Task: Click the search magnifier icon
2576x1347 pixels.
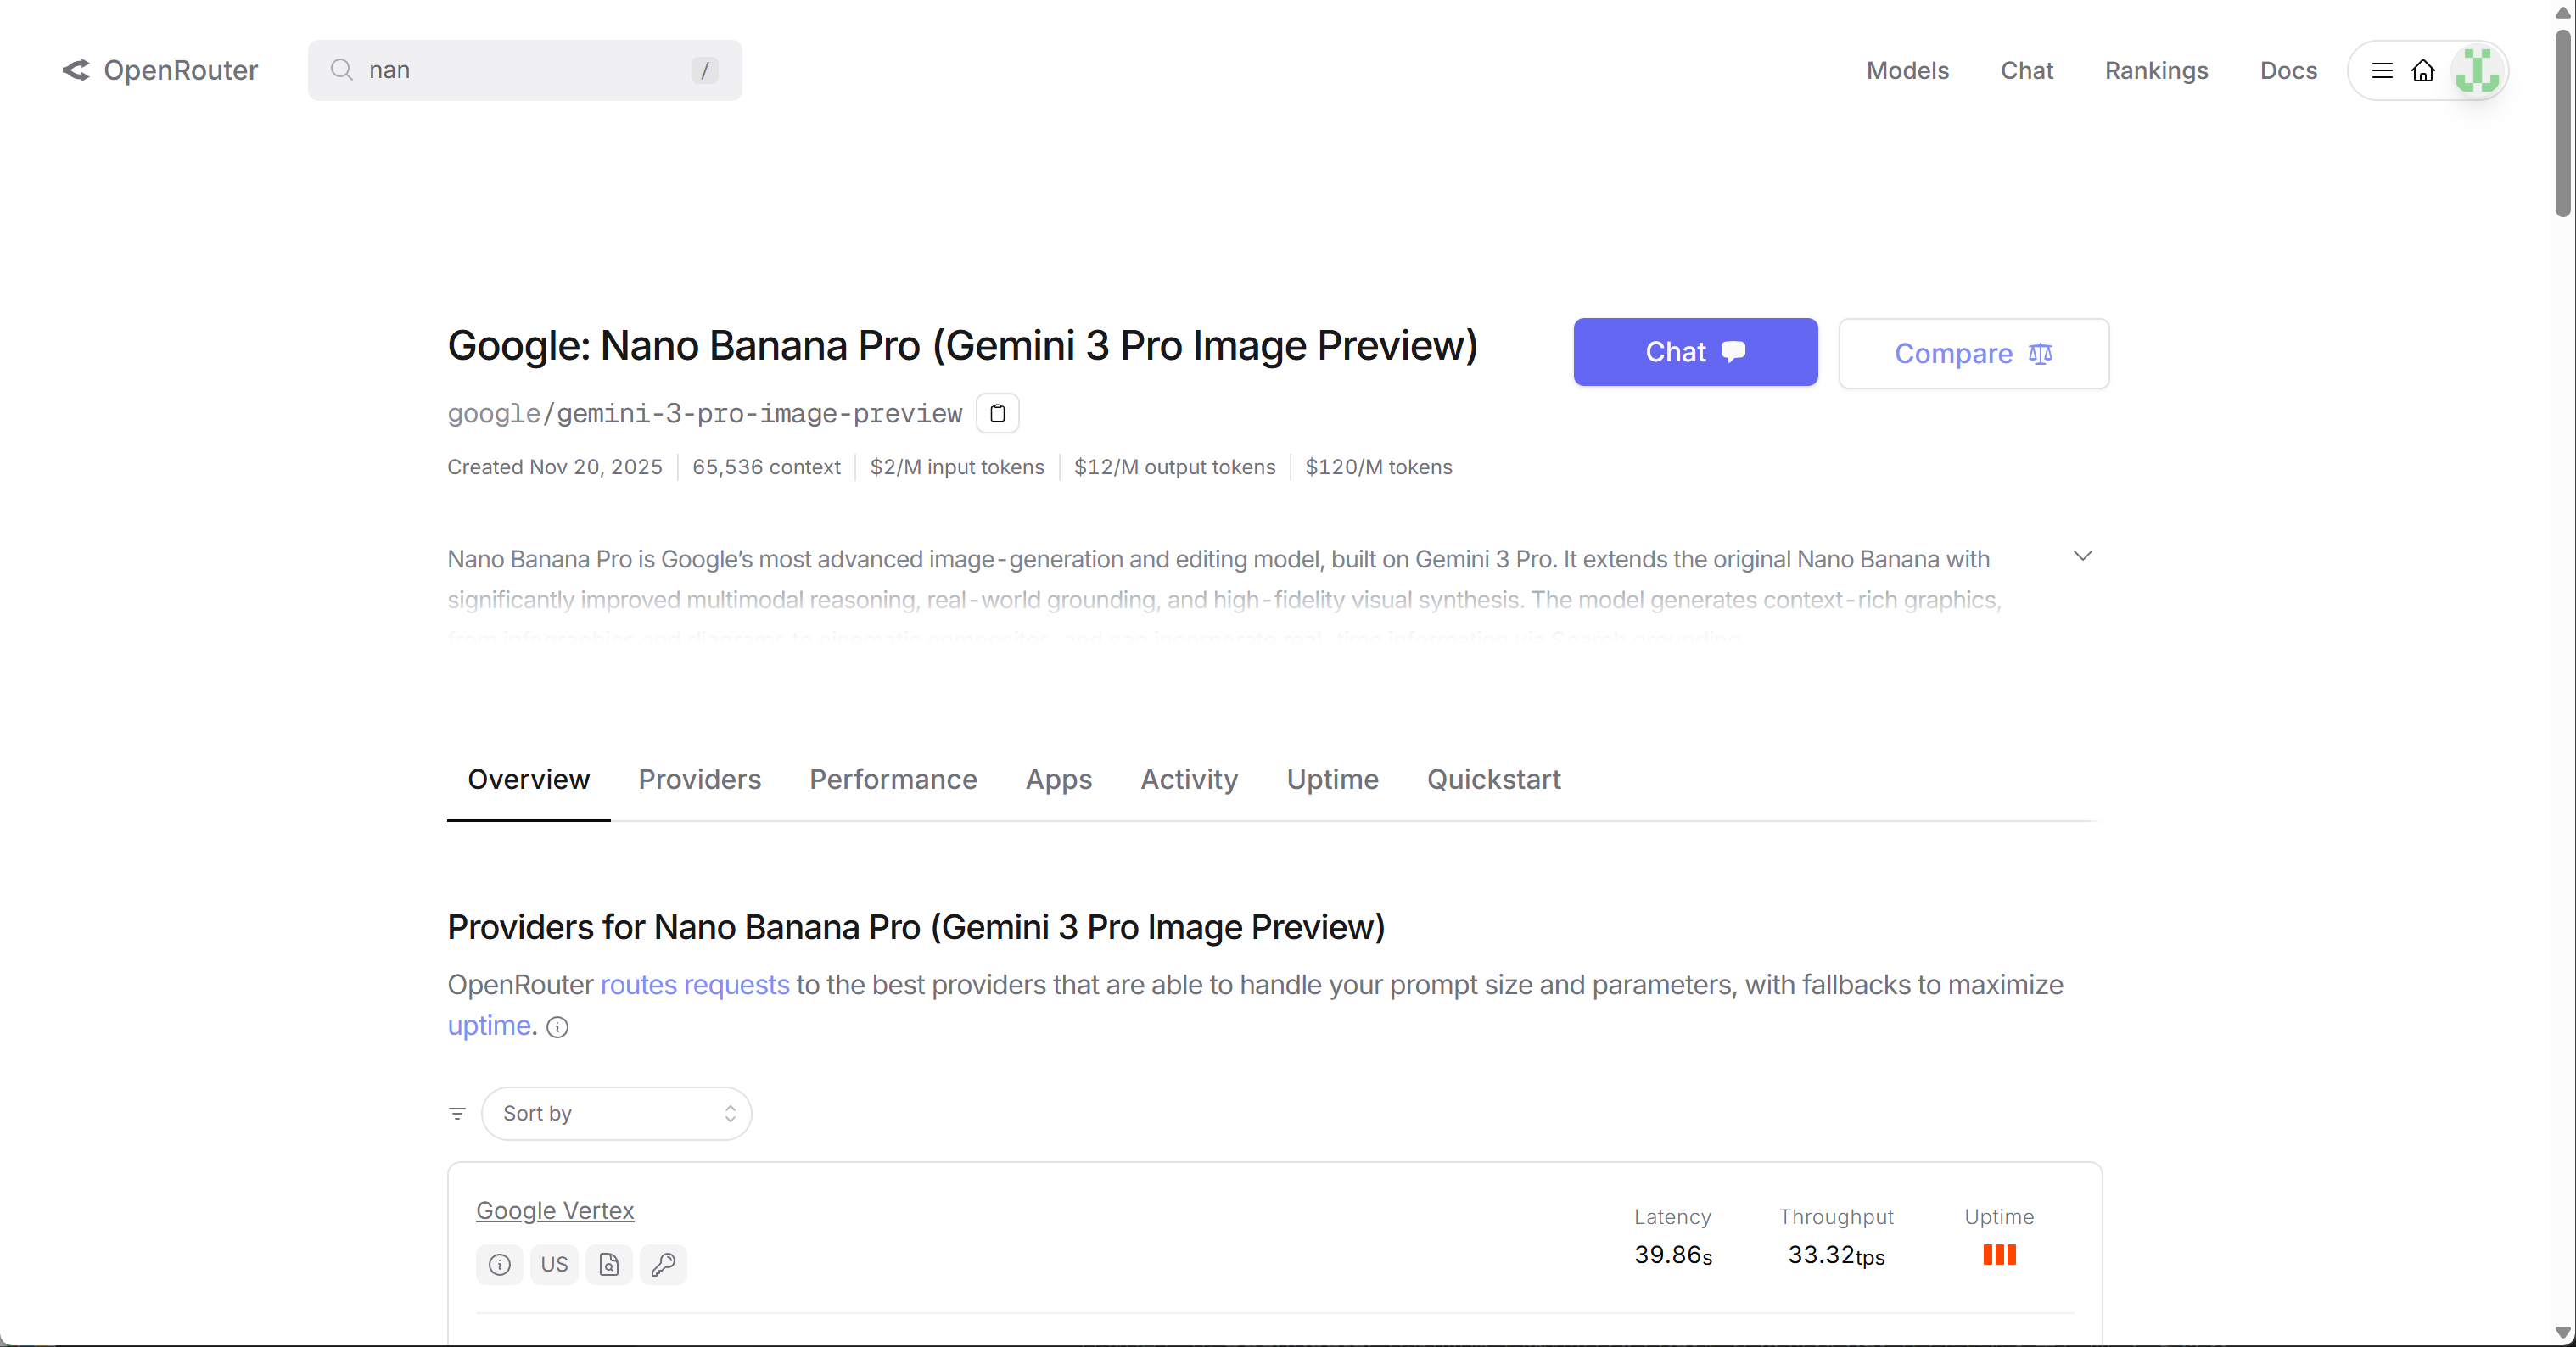Action: (x=342, y=70)
